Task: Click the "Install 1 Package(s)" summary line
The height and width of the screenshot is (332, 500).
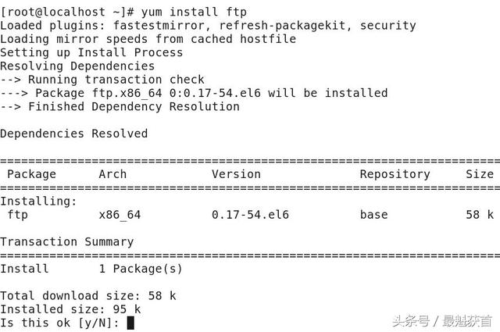Action: pos(91,269)
